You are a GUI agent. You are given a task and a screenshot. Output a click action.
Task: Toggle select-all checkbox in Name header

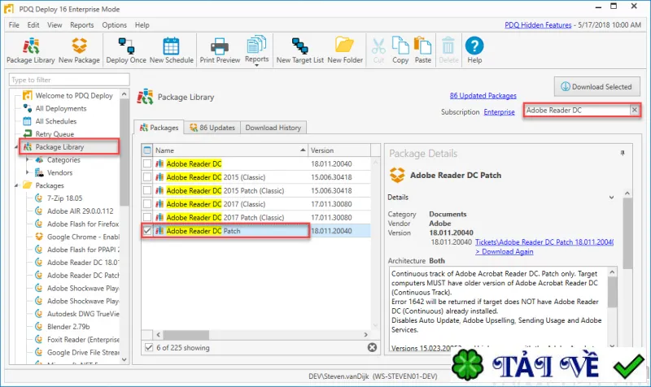click(x=147, y=150)
